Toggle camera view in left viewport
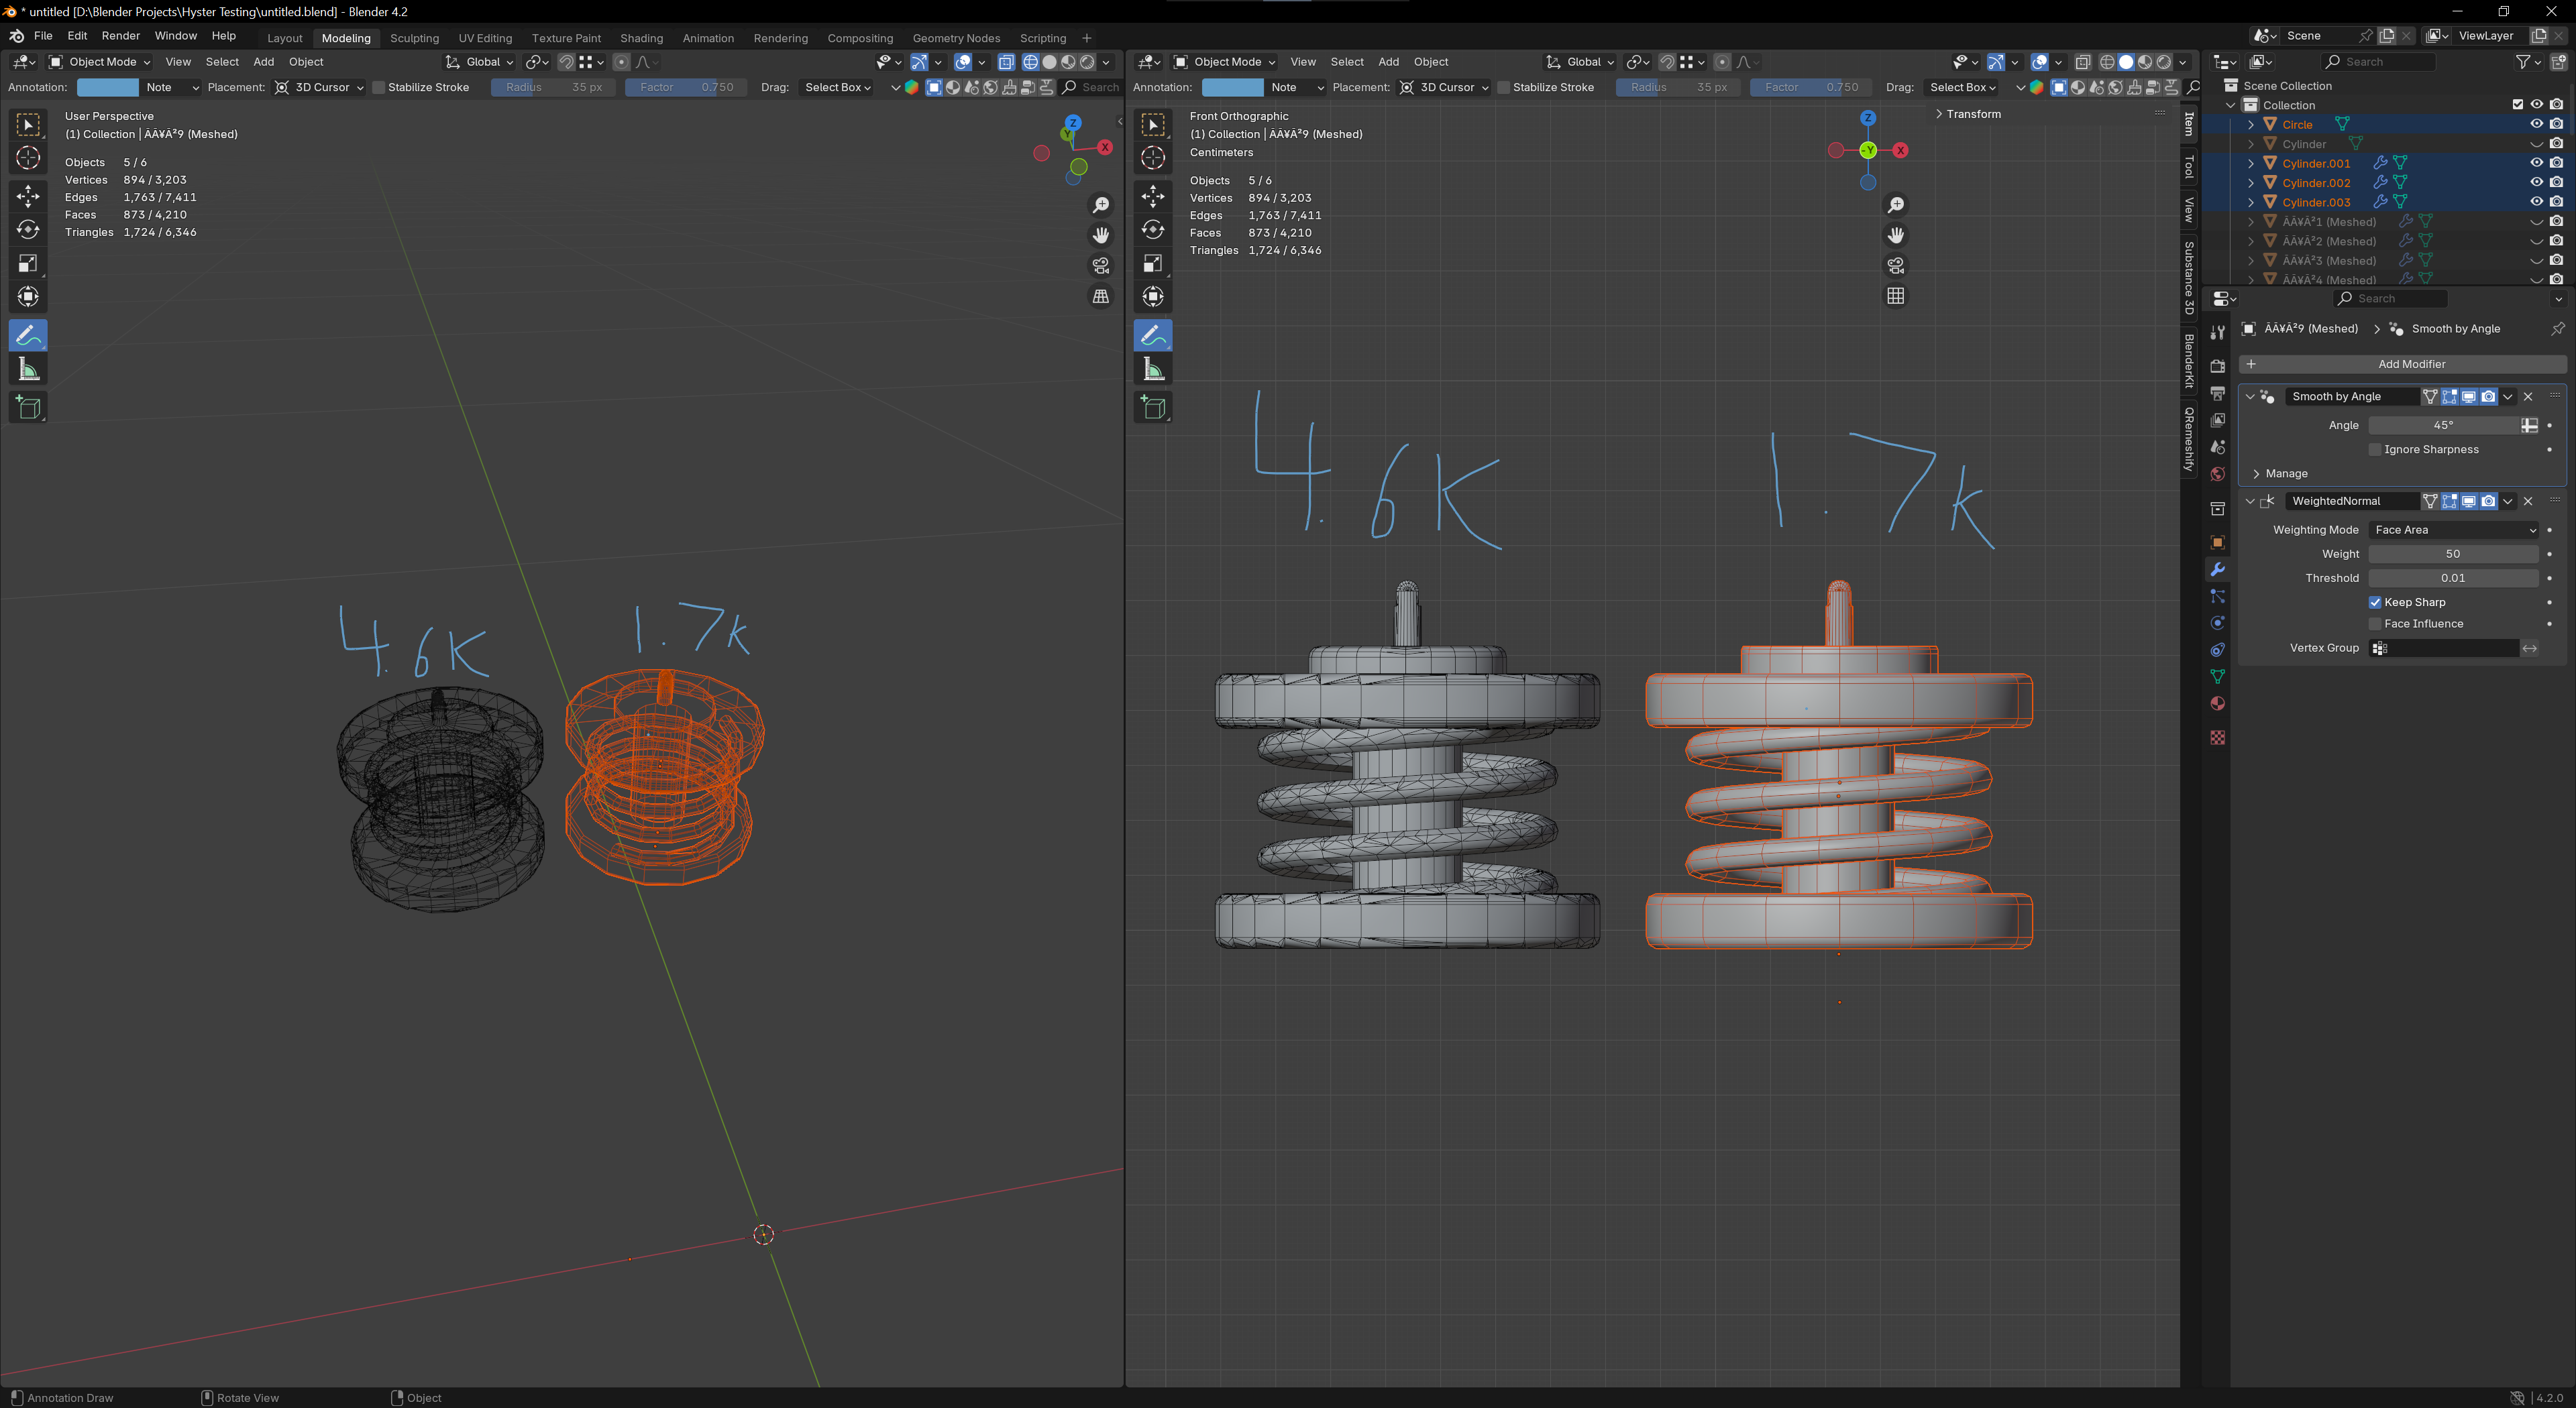This screenshot has height=1408, width=2576. tap(1101, 266)
